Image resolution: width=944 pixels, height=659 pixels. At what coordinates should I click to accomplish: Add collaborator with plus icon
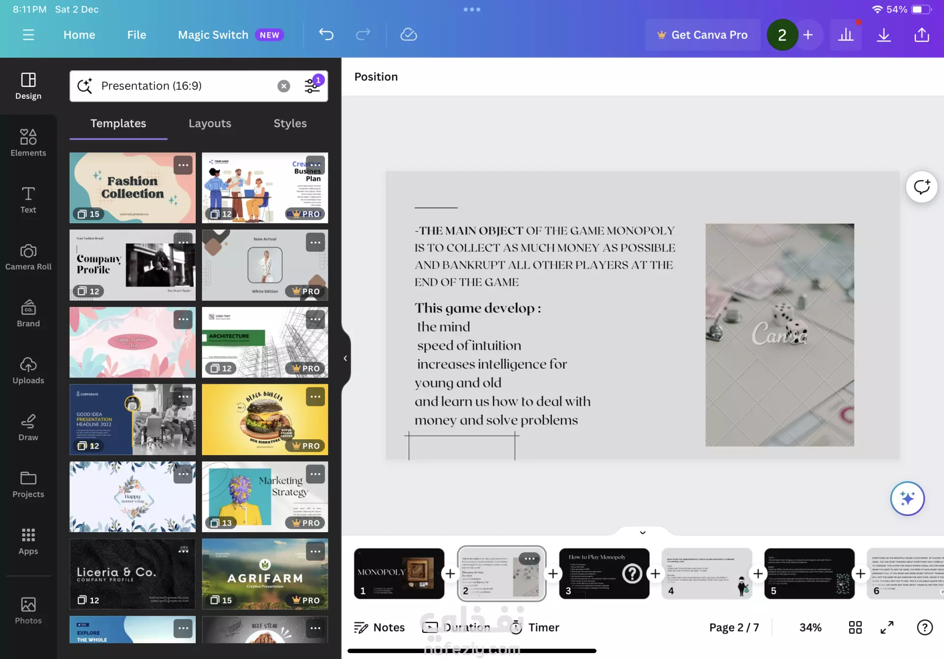pos(808,35)
